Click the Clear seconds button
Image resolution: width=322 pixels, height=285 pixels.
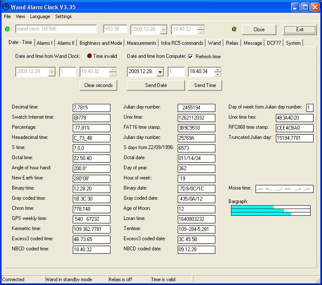98,85
